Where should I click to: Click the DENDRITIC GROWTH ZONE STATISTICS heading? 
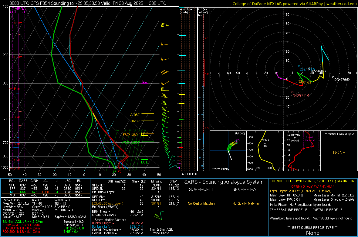313,181
